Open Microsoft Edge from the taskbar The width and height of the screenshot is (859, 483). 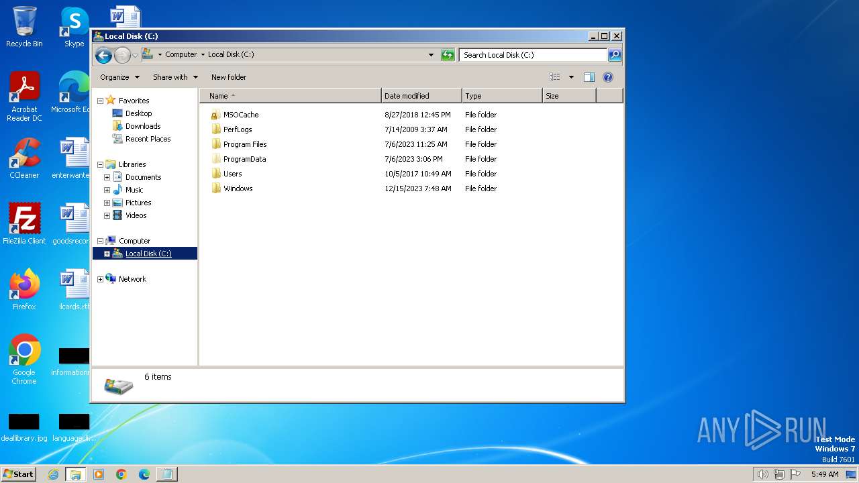(x=144, y=474)
